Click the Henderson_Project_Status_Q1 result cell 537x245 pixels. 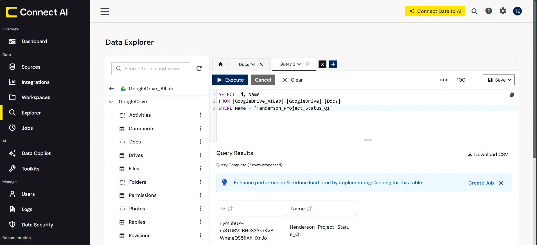point(322,231)
